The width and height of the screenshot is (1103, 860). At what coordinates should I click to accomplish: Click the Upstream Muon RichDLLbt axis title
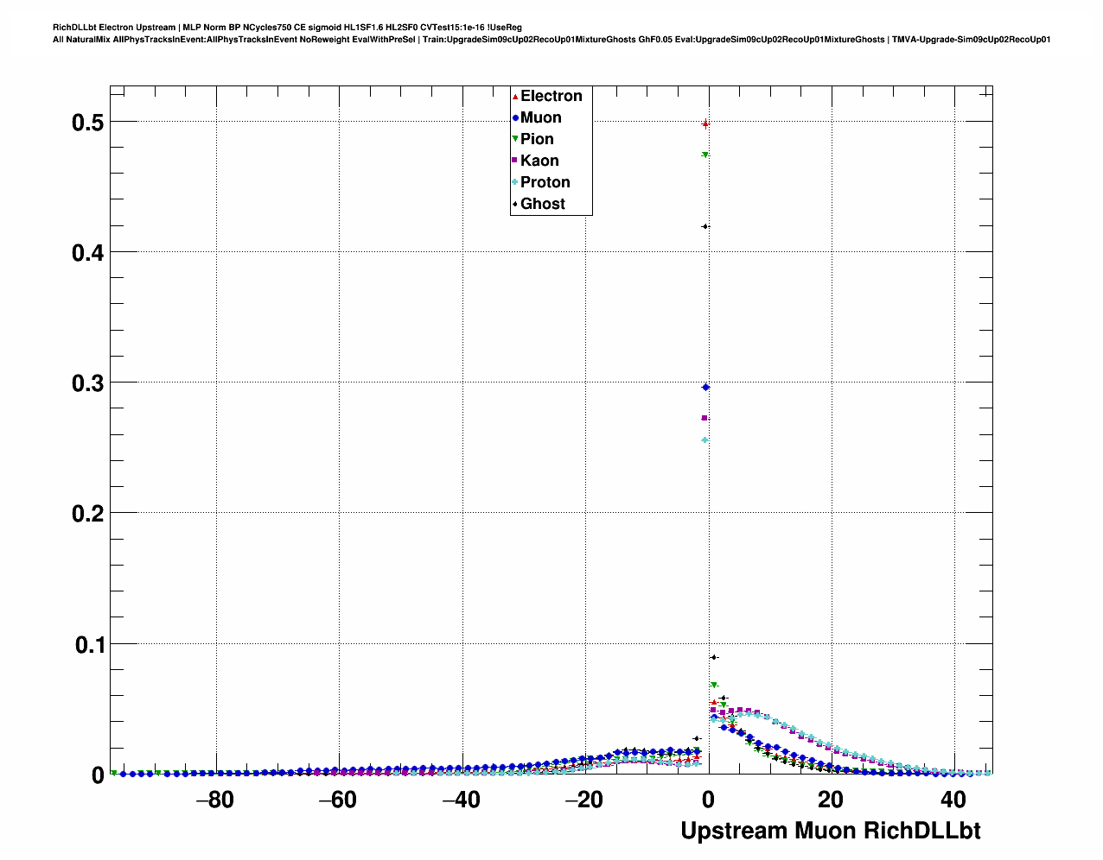point(830,831)
